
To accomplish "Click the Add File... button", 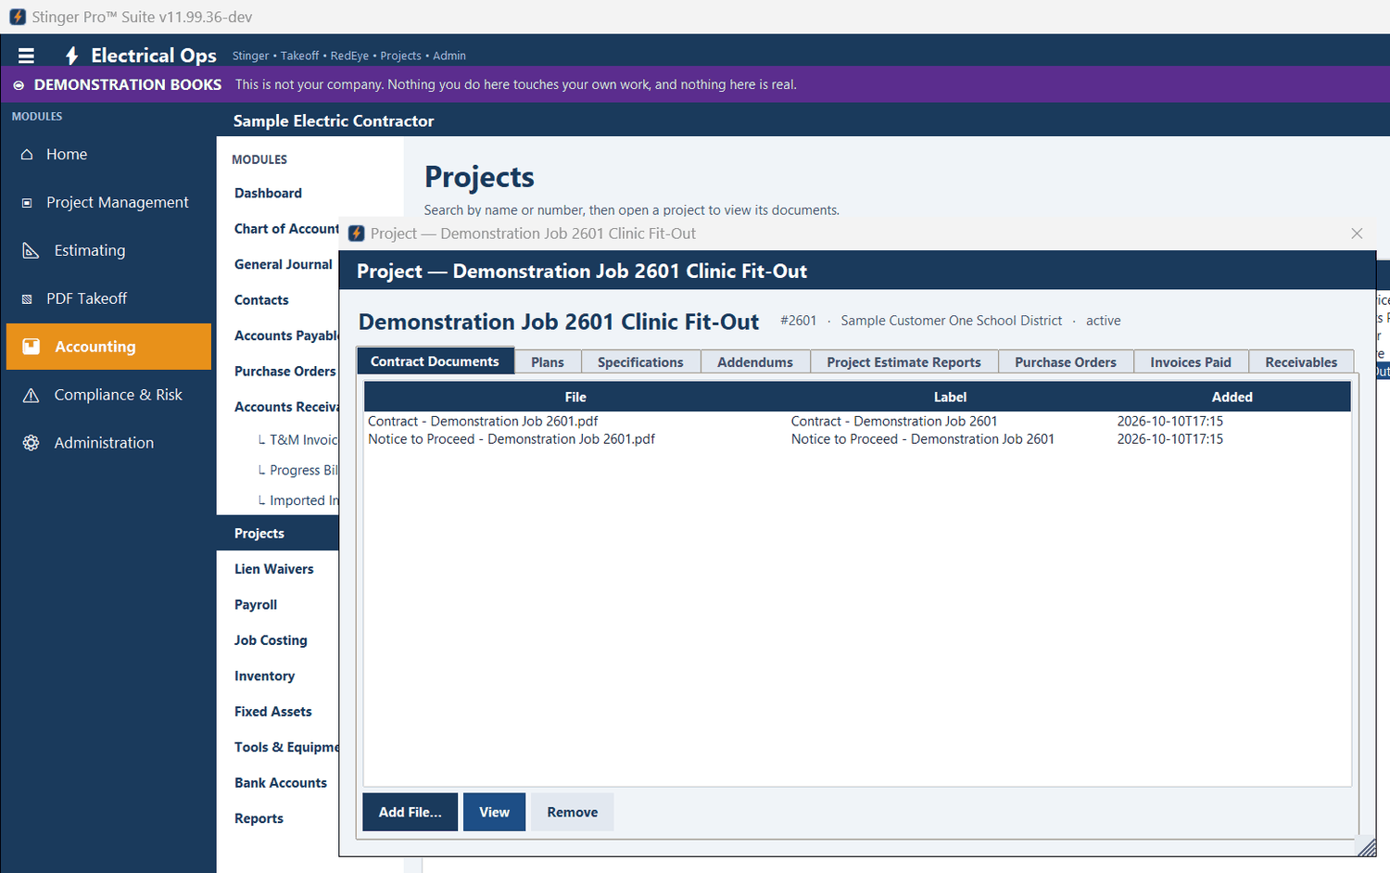I will [x=411, y=812].
